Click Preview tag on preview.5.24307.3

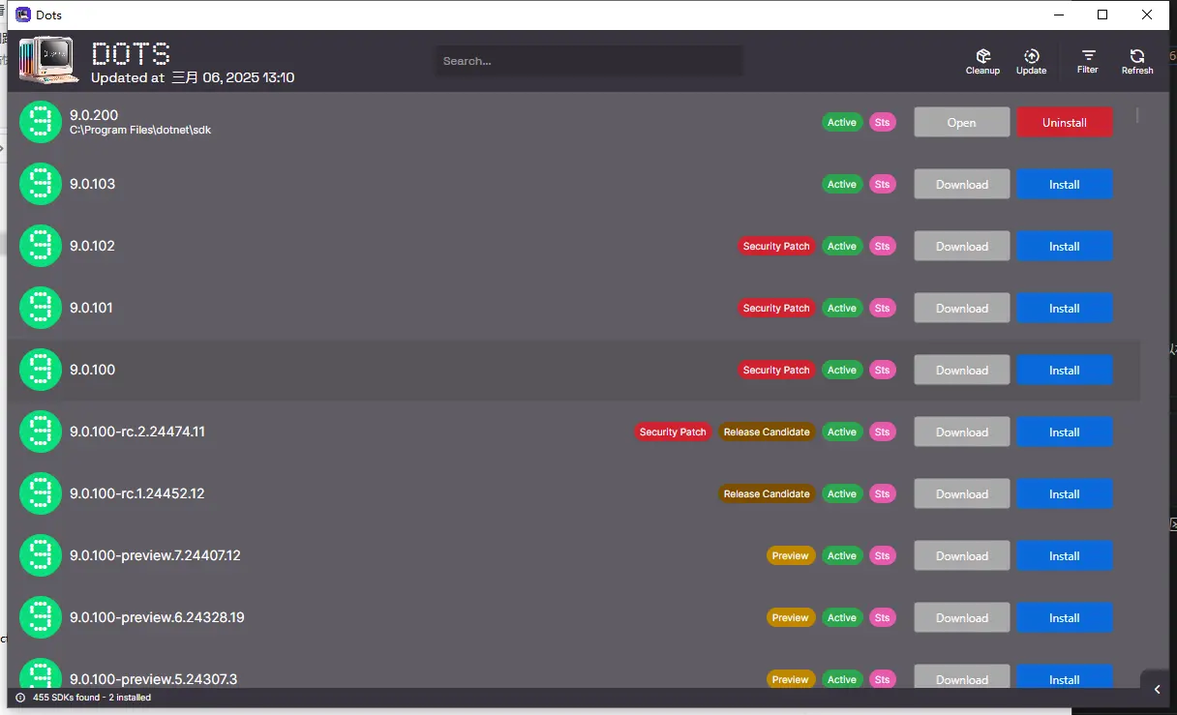791,679
